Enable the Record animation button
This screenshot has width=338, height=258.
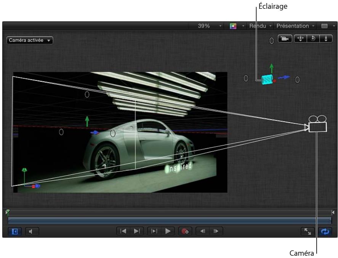click(x=185, y=231)
